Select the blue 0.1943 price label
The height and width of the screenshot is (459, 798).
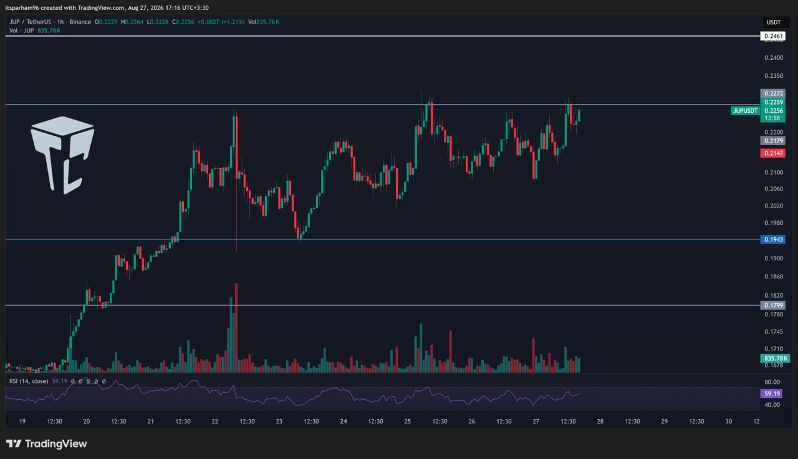772,239
